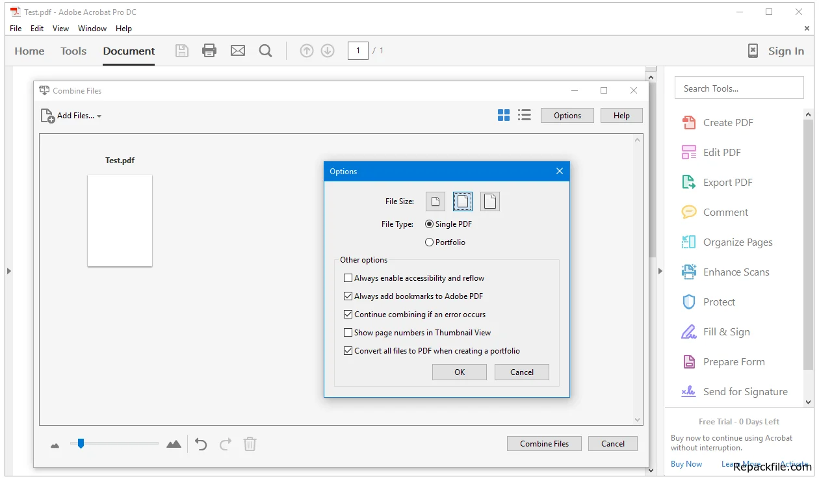Click the thumbnail size slider handle
Viewport: 819px width, 479px height.
click(x=81, y=443)
